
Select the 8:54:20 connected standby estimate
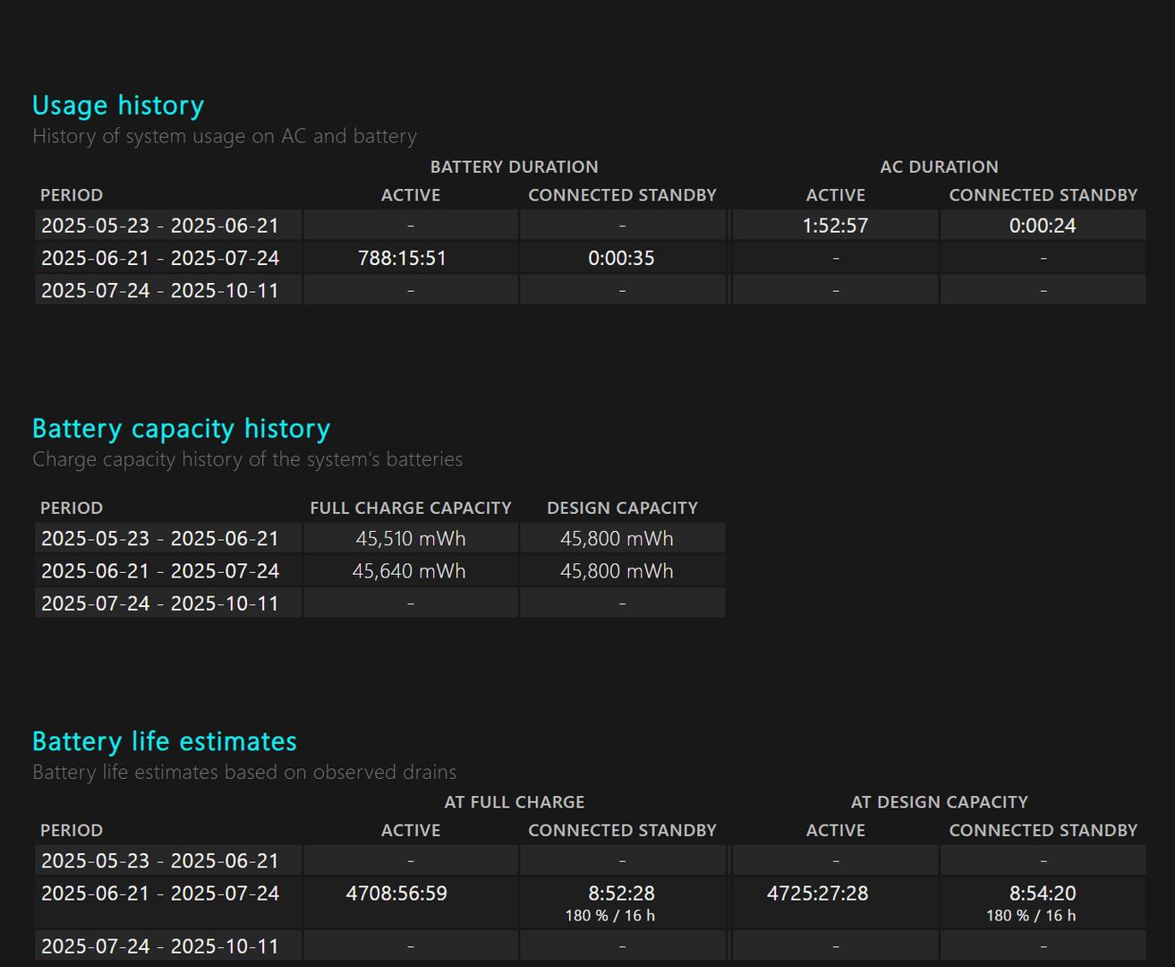click(x=1042, y=894)
